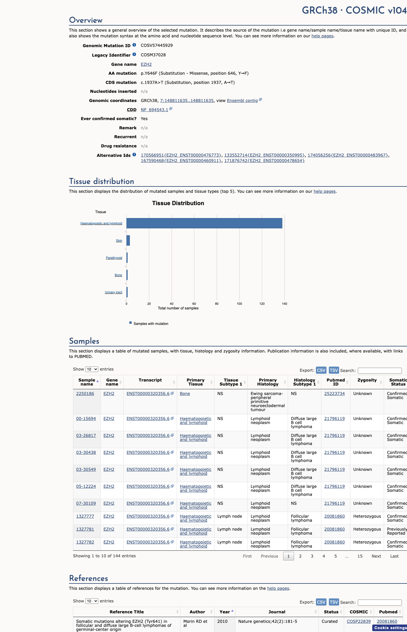Click external link icon beside Ensembl contig
The image size is (407, 632).
point(260,100)
